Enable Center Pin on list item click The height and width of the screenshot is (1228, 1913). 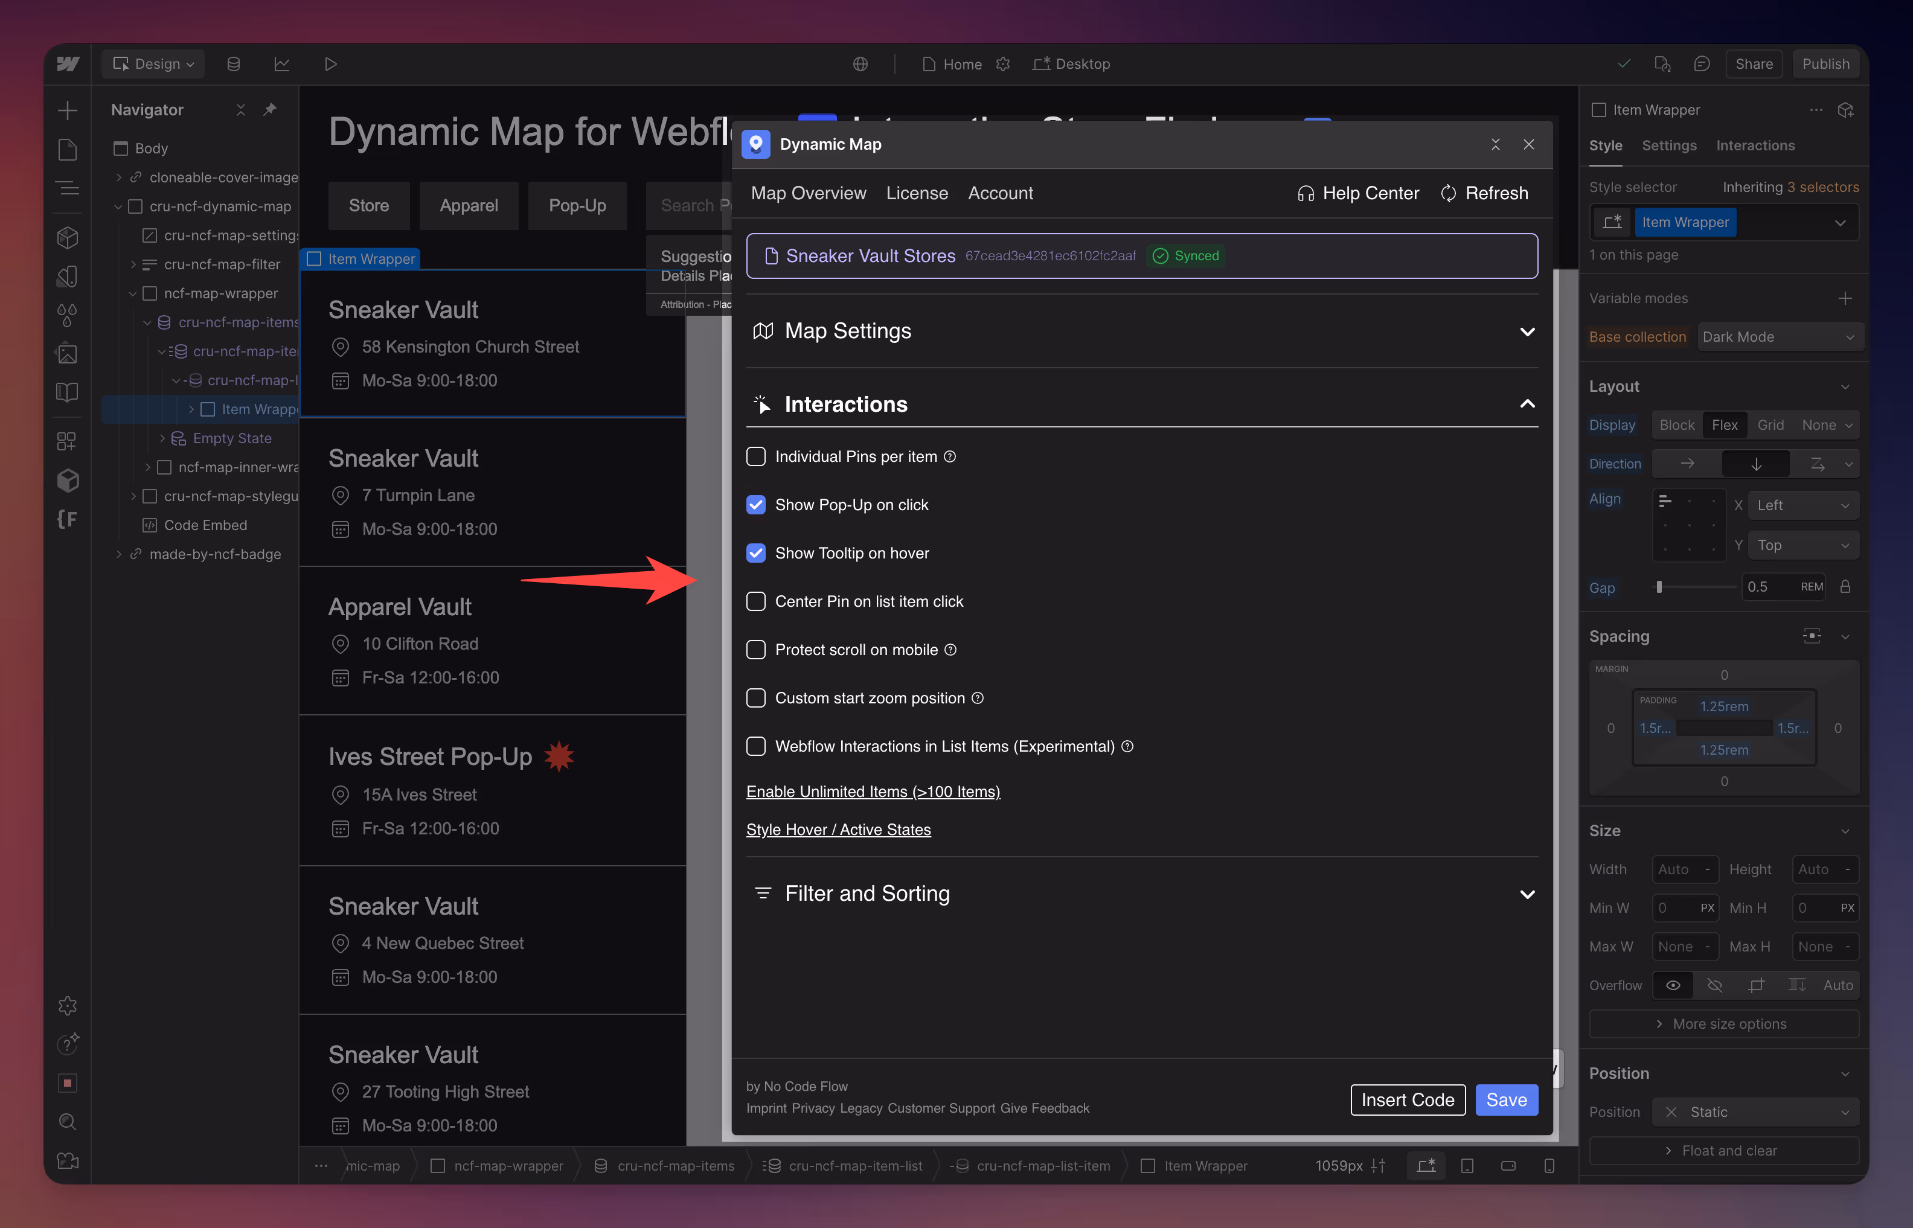tap(756, 601)
